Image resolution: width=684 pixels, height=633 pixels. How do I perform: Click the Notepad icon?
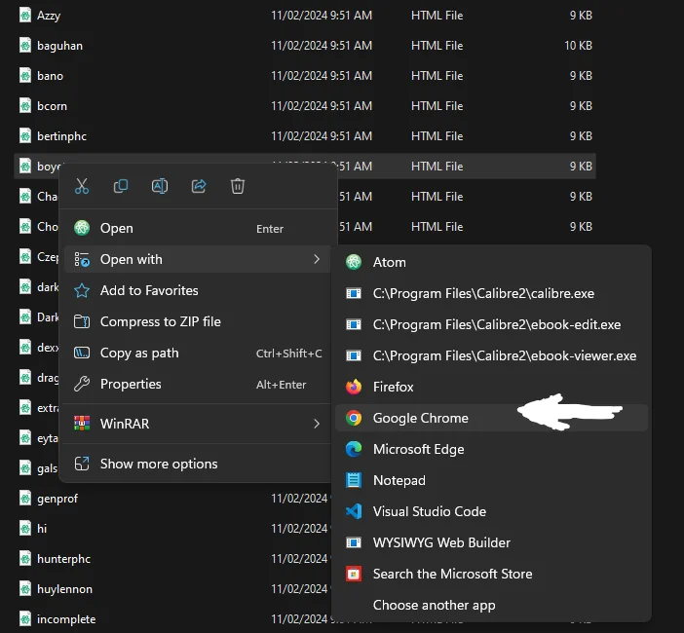pyautogui.click(x=354, y=480)
